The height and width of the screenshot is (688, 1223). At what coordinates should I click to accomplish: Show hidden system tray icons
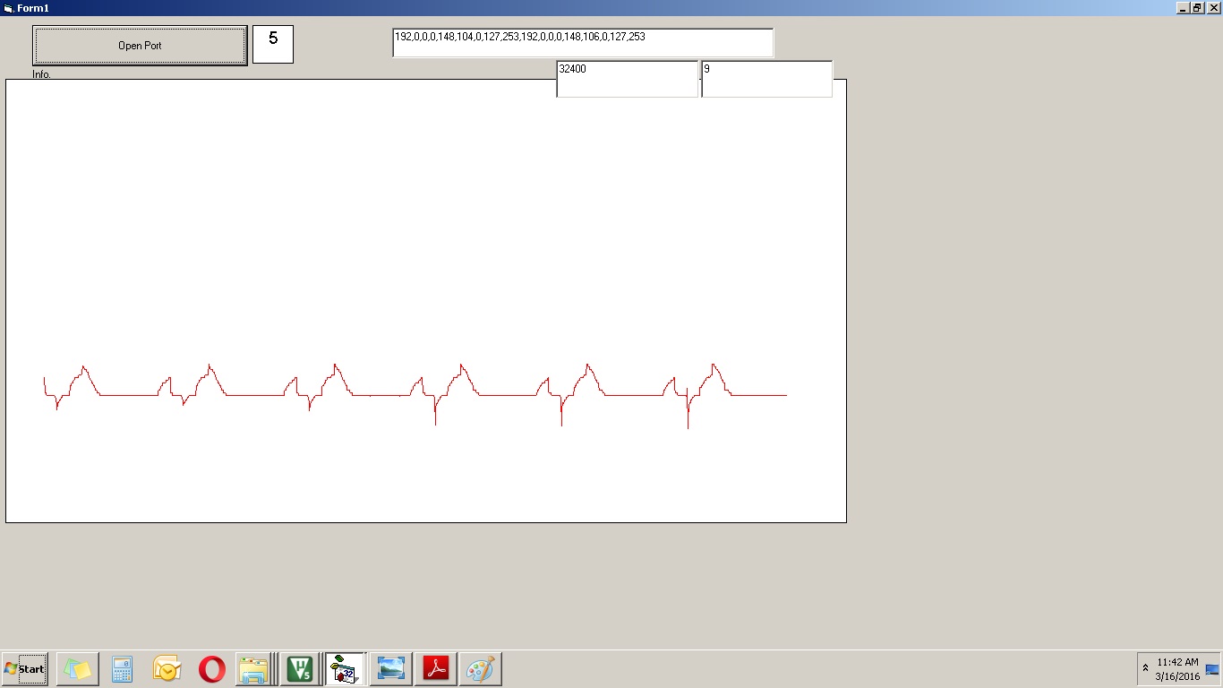click(1145, 668)
